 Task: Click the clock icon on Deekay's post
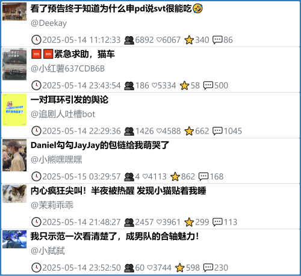36,40
